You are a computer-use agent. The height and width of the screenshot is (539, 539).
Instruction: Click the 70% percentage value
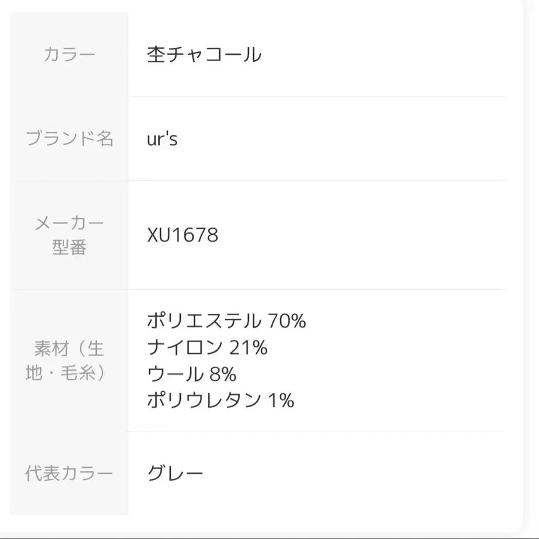tap(287, 321)
